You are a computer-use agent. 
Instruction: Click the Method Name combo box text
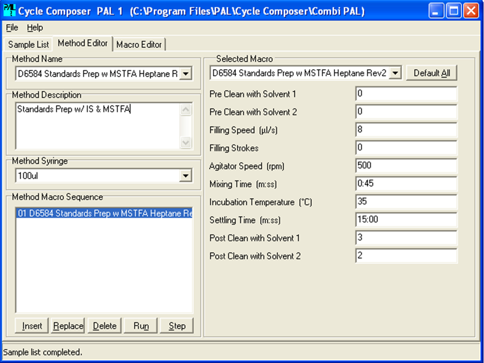[97, 74]
